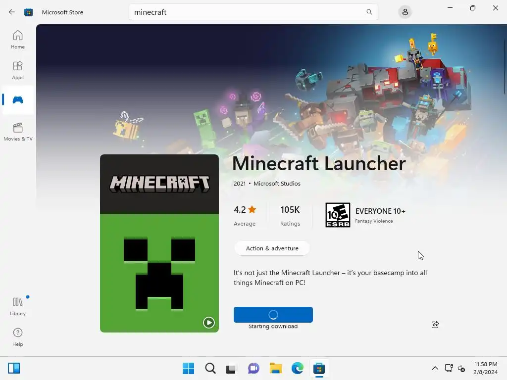Open the clock and date calendar
This screenshot has height=380, width=507.
click(485, 368)
